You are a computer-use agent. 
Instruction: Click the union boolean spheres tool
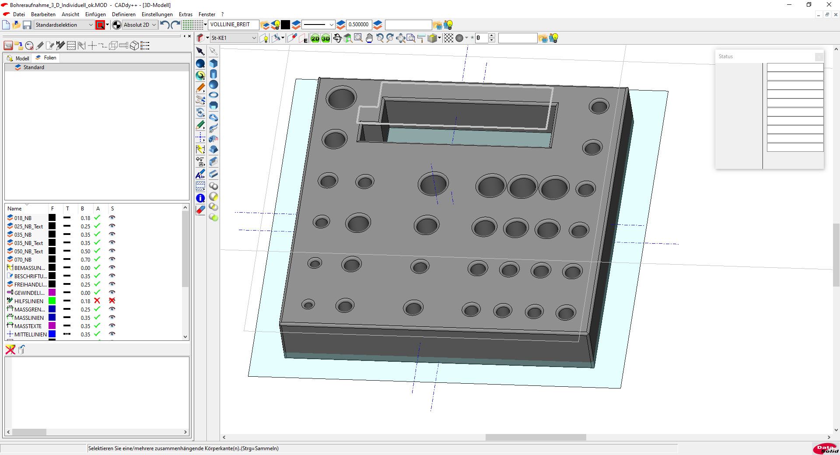click(213, 186)
